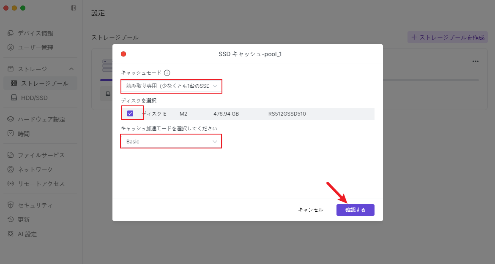Click the デバイス情報 sidebar icon
This screenshot has height=264, width=495.
point(11,33)
